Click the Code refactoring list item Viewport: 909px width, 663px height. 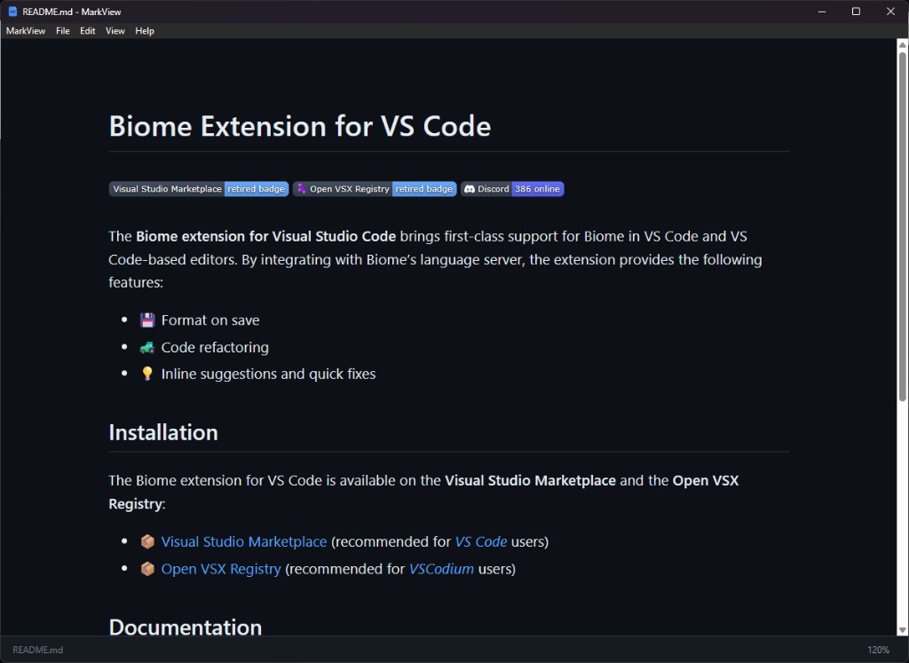tap(215, 347)
